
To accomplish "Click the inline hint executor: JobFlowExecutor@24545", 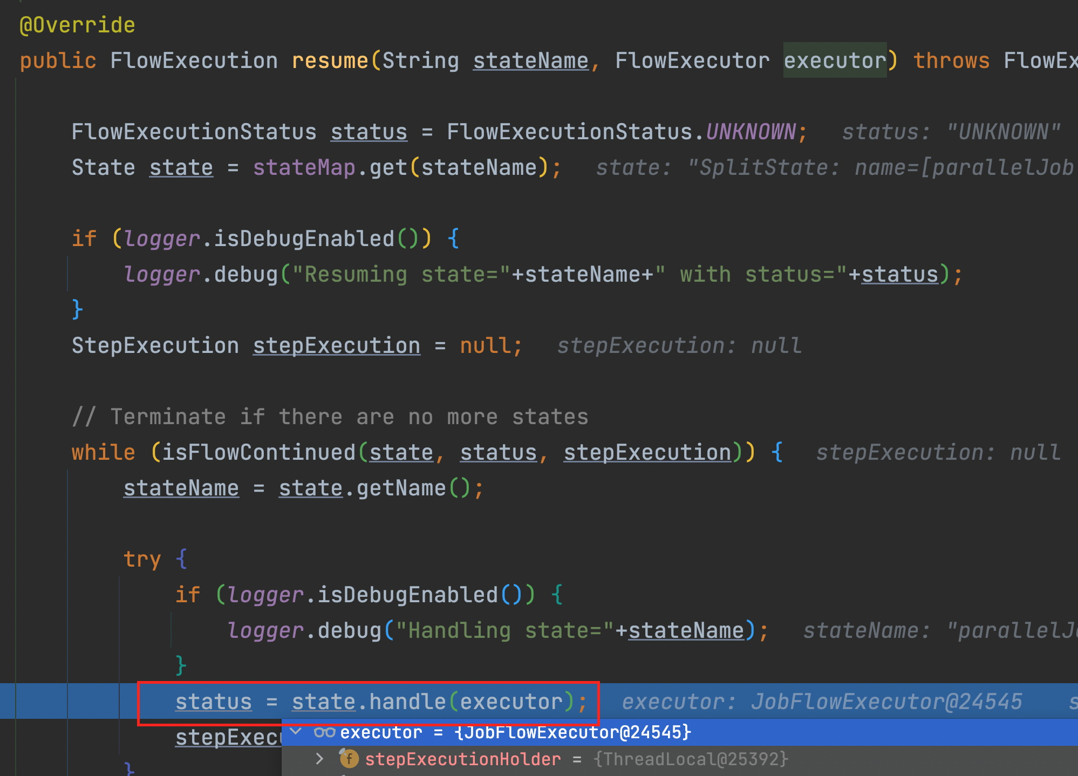I will [x=821, y=702].
